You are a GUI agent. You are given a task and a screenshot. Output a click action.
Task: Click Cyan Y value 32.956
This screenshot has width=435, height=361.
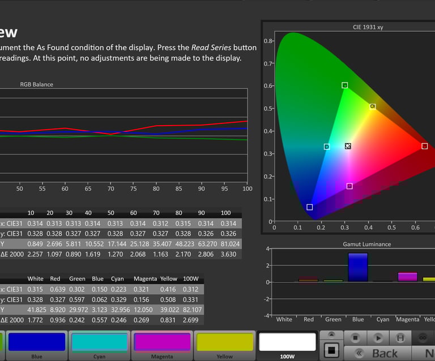(x=121, y=310)
